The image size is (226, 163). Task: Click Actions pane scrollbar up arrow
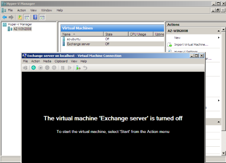(x=223, y=30)
